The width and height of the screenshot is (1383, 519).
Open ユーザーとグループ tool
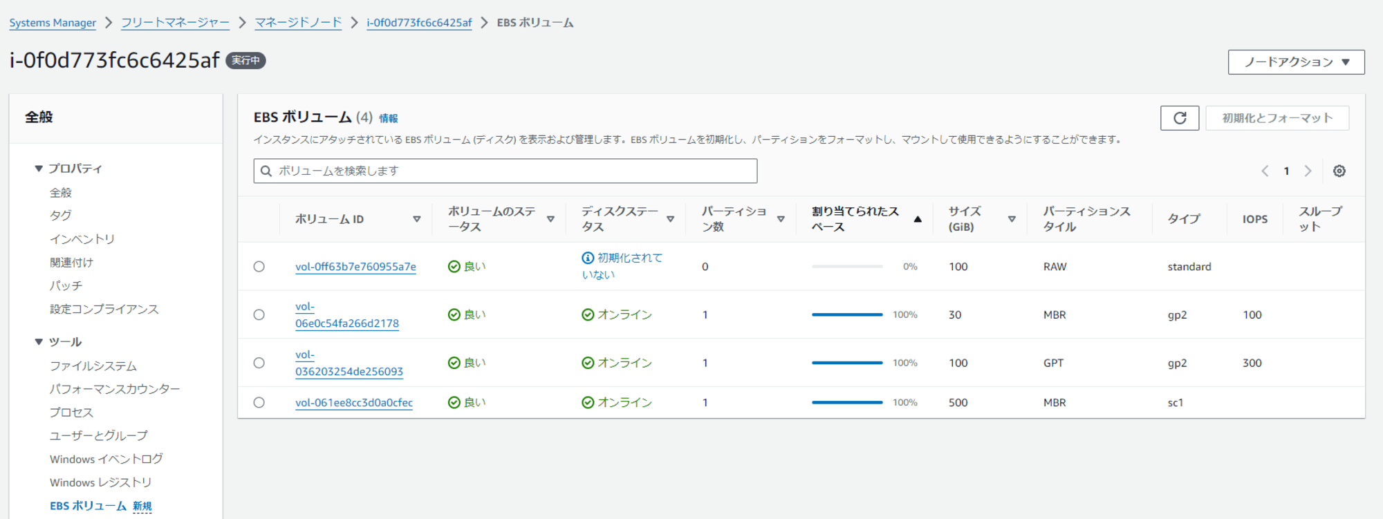coord(99,435)
